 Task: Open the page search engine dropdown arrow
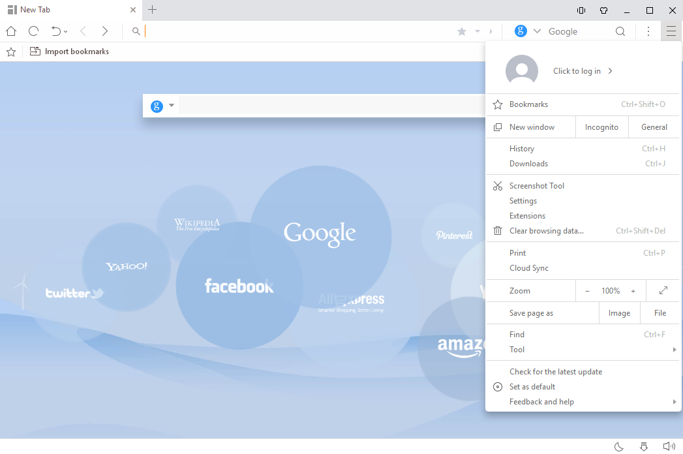(172, 106)
